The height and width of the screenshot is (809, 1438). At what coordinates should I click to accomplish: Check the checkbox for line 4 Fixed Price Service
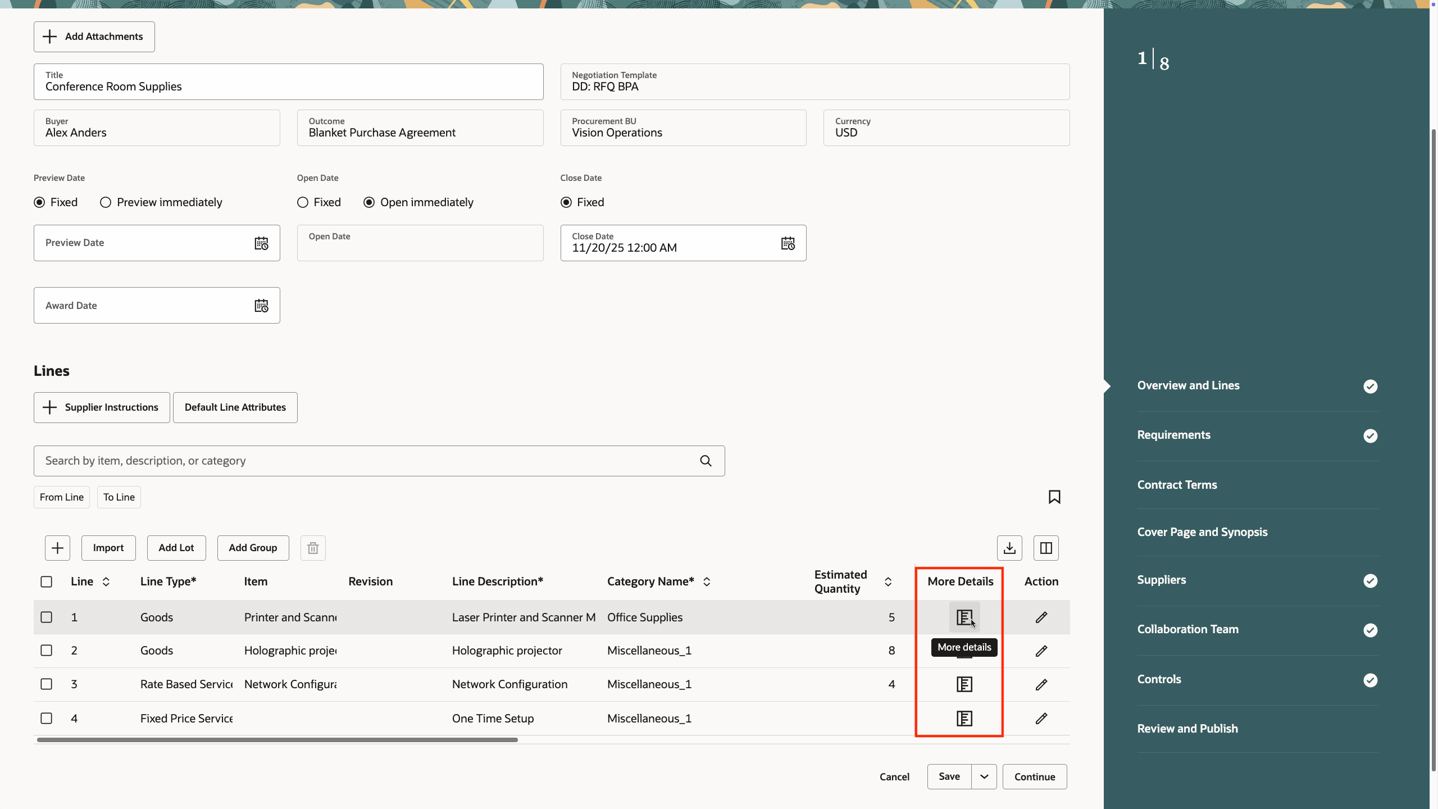pos(46,718)
